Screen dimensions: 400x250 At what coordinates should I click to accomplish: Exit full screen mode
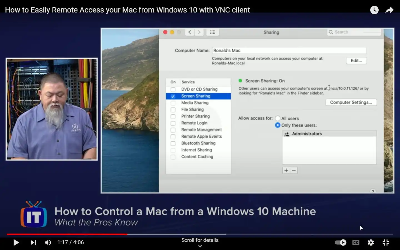coord(386,242)
